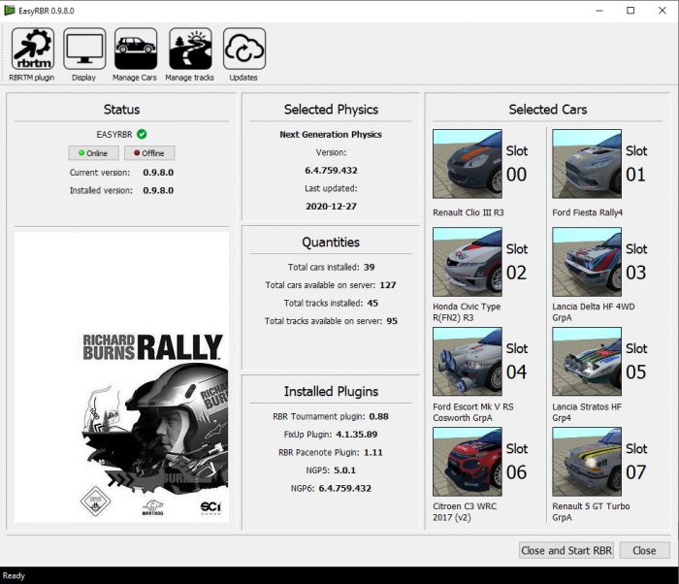Click the RBR Pacenote Plugin: 1.11 line

(x=331, y=453)
